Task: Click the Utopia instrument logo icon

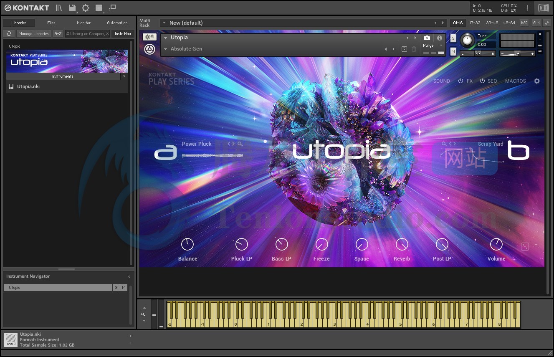Action: tap(149, 49)
